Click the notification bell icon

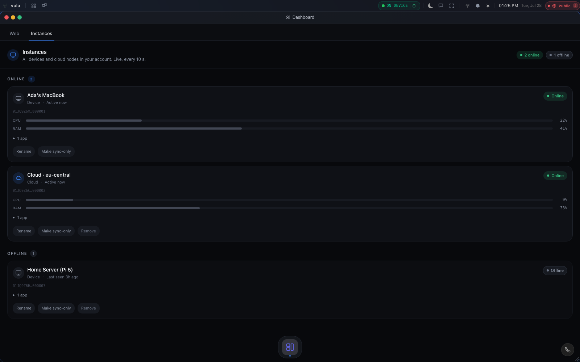[x=478, y=6]
